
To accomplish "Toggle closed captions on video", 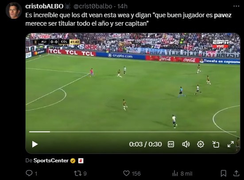I will coord(171,144).
